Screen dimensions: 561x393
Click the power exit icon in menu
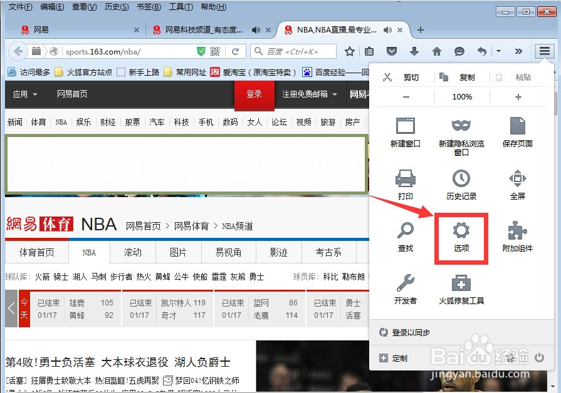[539, 357]
